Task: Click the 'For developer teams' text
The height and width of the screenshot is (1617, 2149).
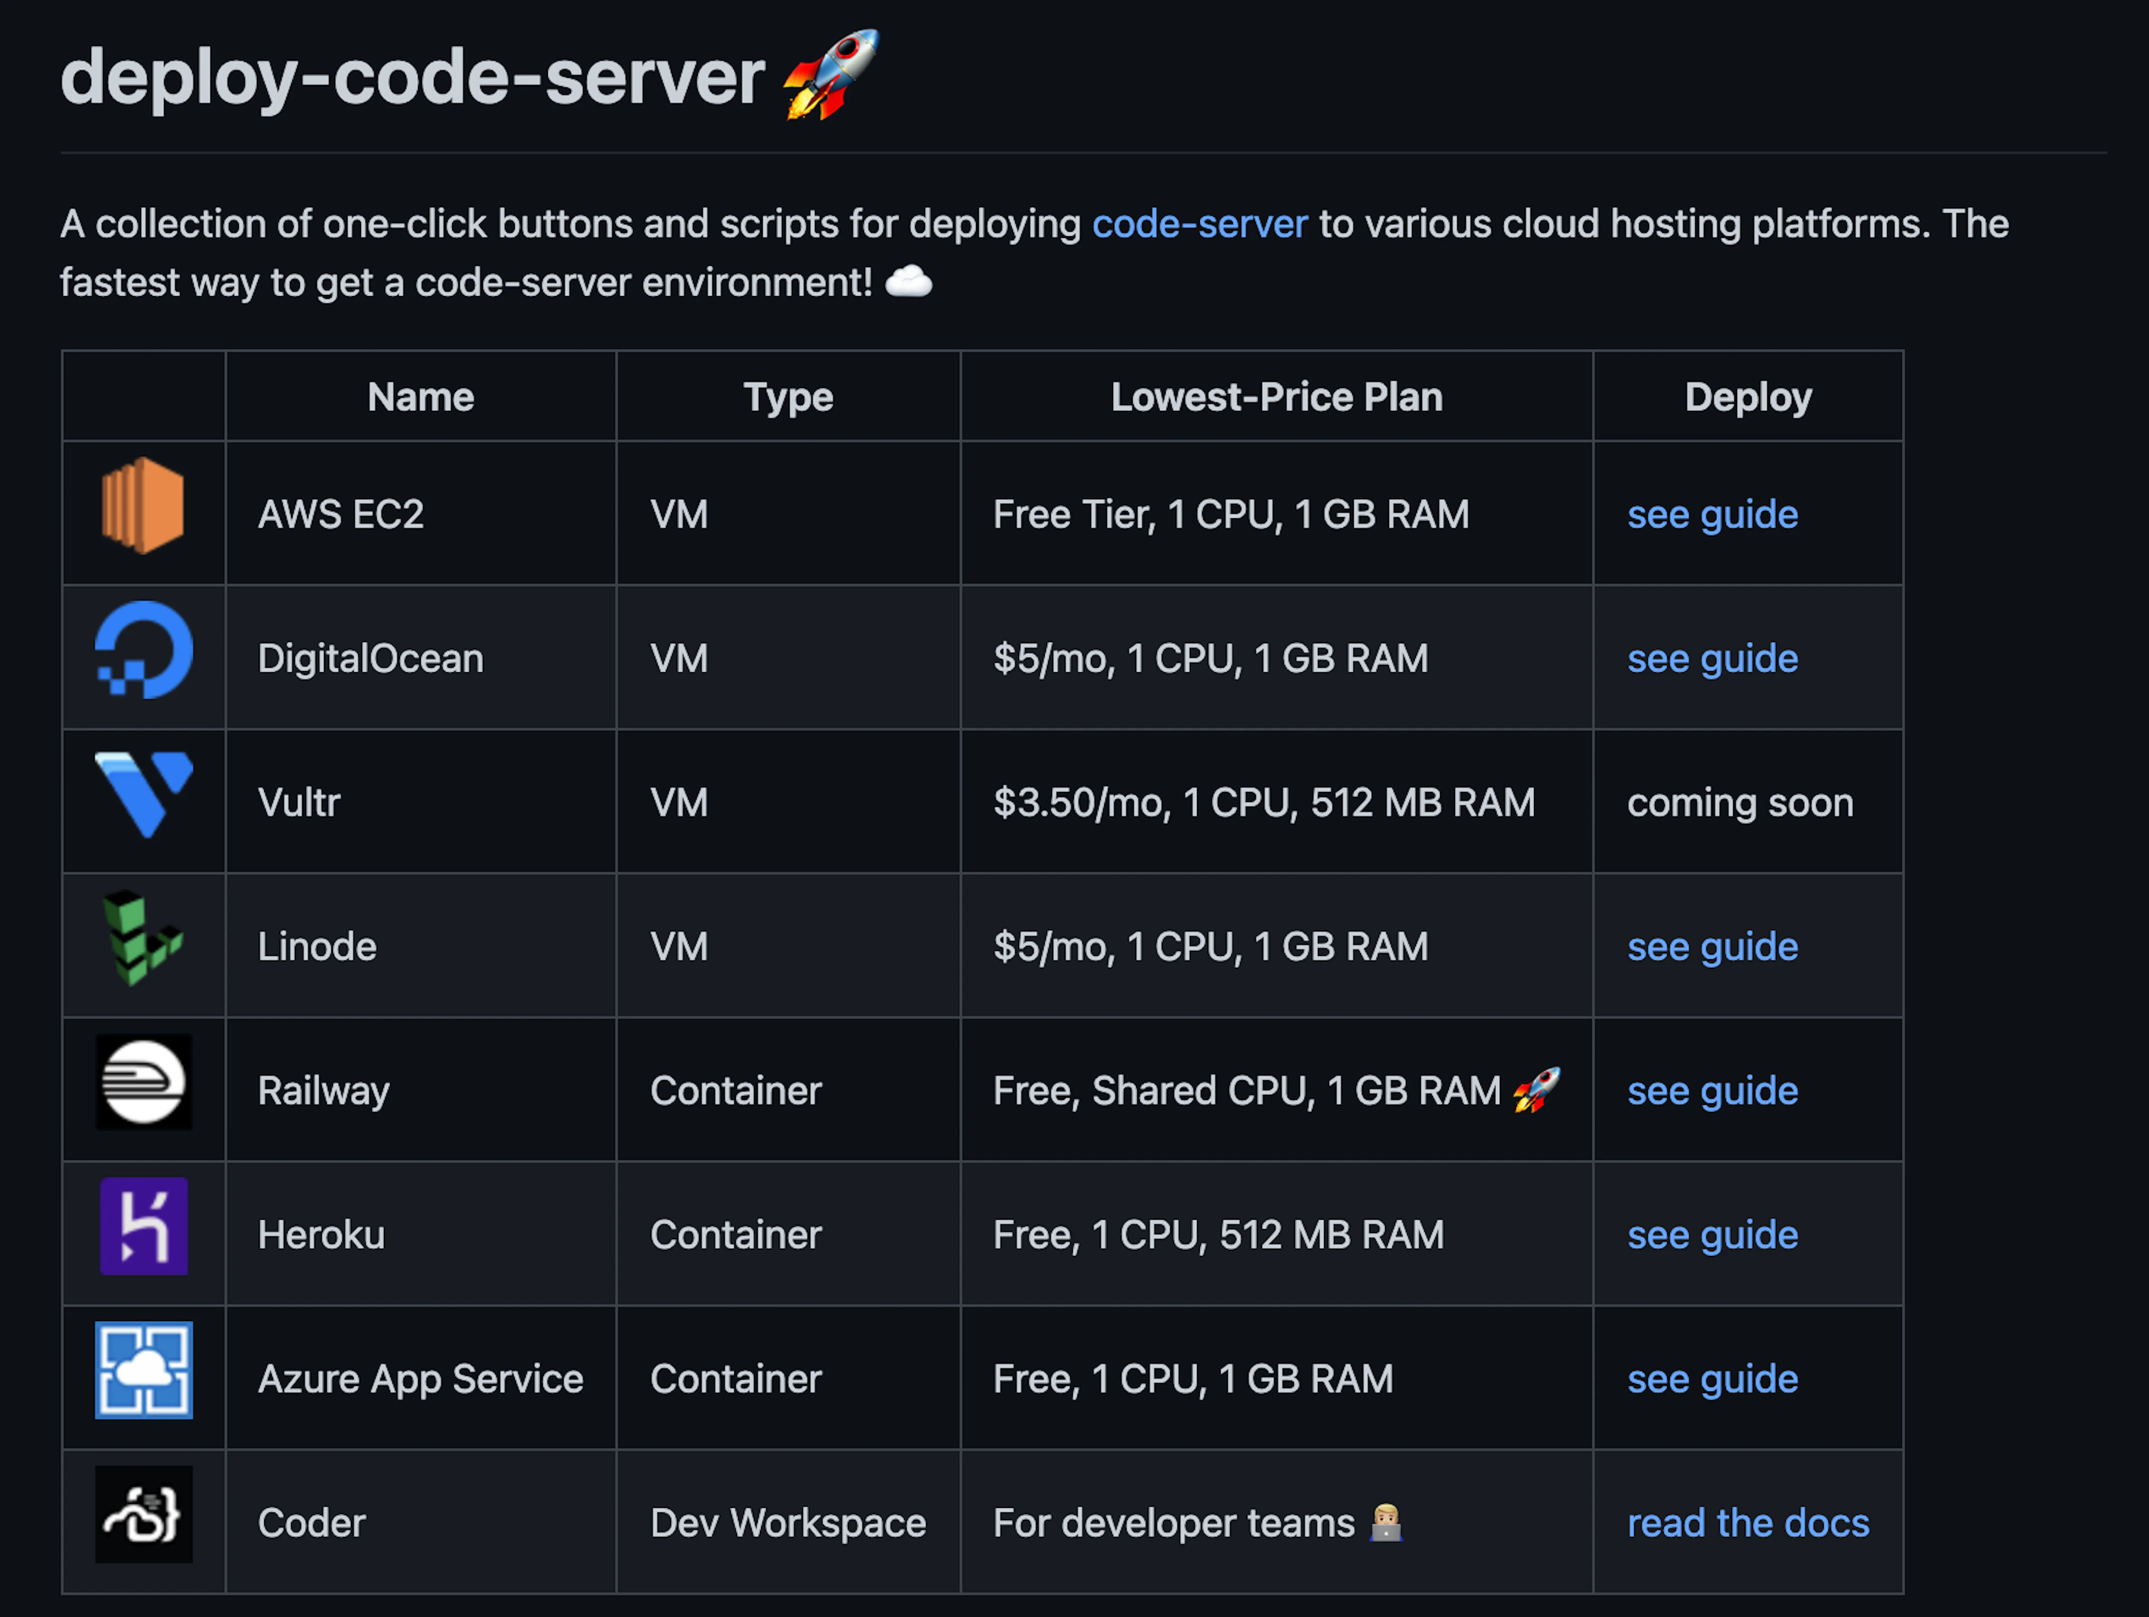Action: click(x=1174, y=1523)
